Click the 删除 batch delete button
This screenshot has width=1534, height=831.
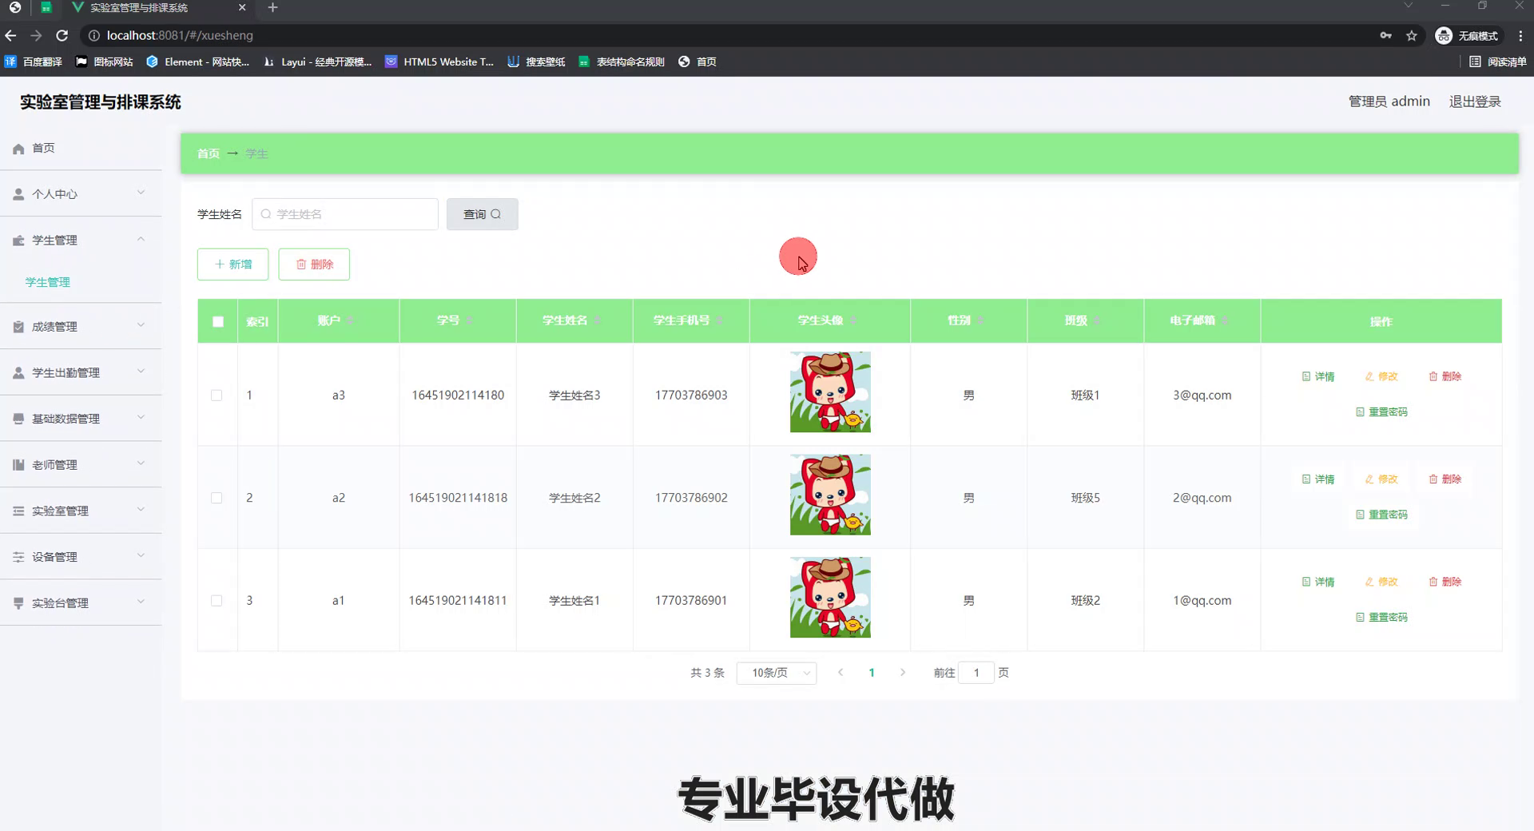(x=314, y=264)
